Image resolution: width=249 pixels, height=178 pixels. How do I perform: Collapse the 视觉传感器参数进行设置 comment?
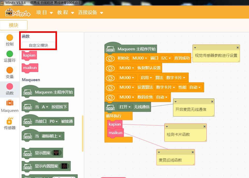[195, 48]
